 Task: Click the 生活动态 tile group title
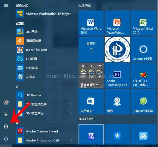[85, 6]
